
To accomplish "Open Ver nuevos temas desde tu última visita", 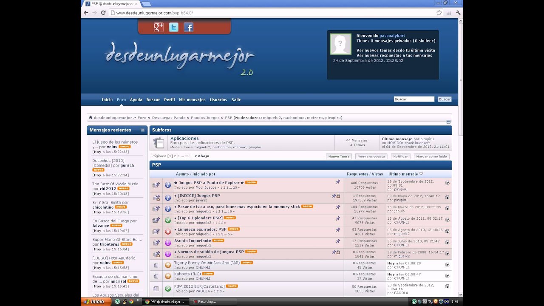I will click(396, 50).
